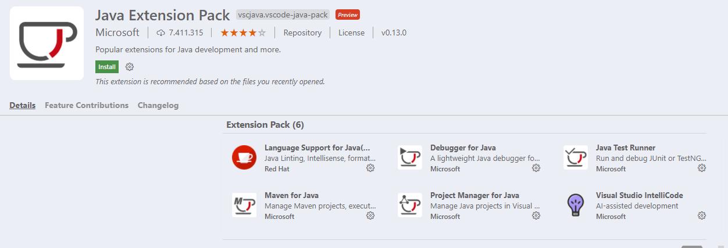Select the Visual Studio IntelliCode title
This screenshot has width=728, height=248.
[640, 195]
